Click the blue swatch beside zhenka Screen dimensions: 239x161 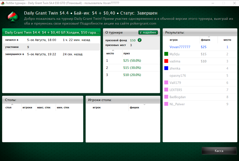[x=166, y=68]
